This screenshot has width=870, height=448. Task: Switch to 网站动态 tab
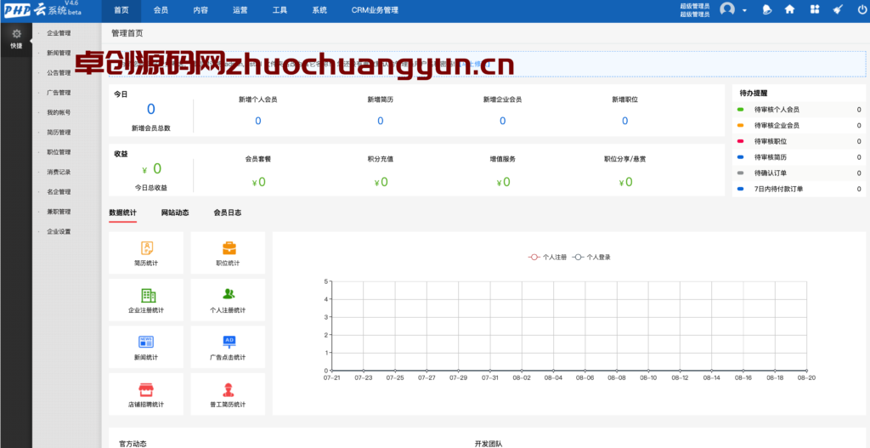[x=175, y=213]
